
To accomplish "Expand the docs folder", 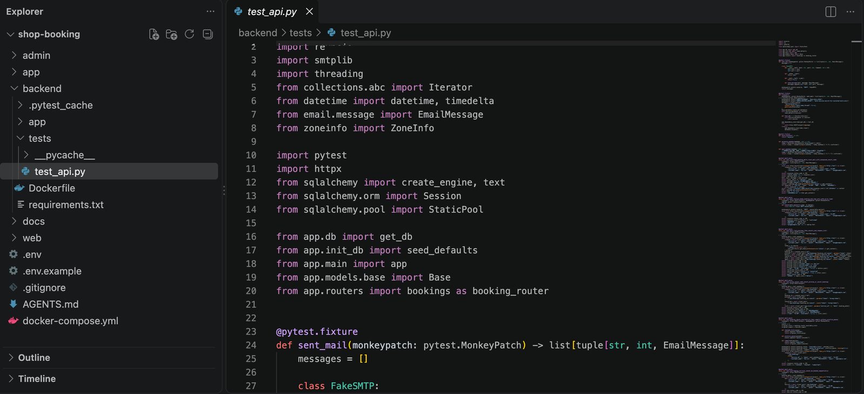I will coord(14,221).
